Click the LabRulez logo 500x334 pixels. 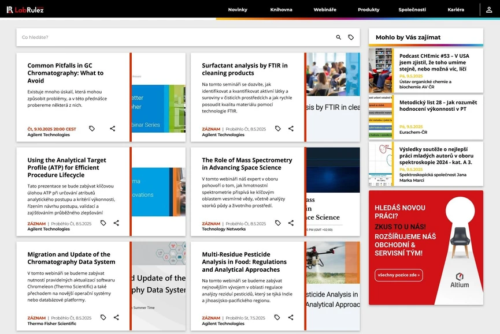coord(26,9)
